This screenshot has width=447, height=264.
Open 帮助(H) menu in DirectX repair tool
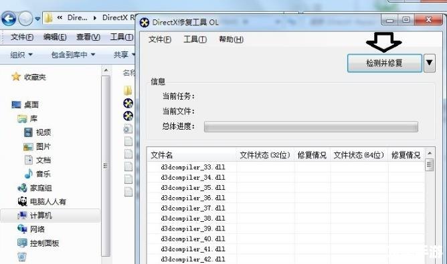(x=231, y=39)
